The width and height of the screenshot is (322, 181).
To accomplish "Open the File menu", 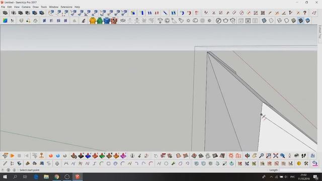I will pos(3,7).
